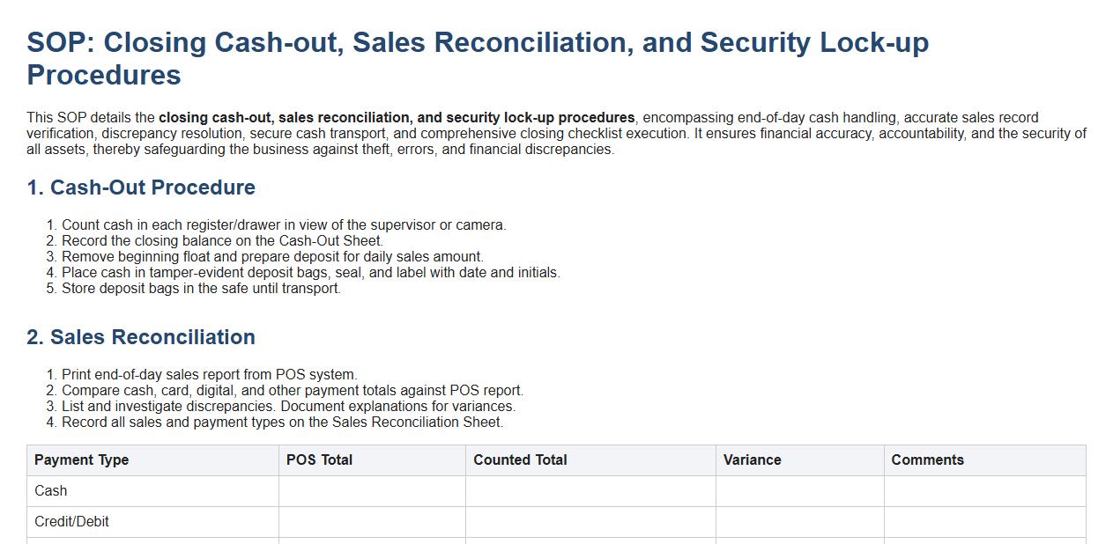Click the POS Total cell in Cash row
This screenshot has width=1113, height=544.
372,491
